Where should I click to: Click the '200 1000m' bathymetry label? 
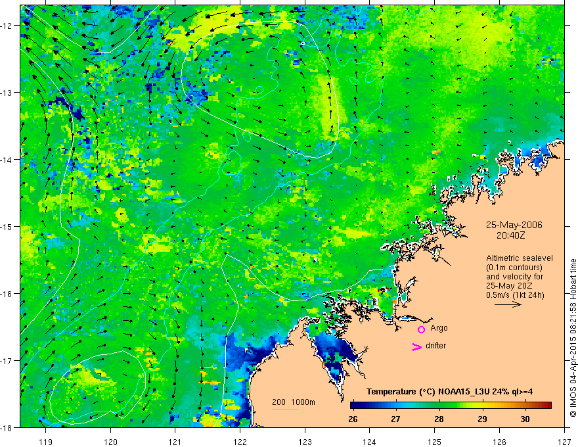(x=294, y=402)
